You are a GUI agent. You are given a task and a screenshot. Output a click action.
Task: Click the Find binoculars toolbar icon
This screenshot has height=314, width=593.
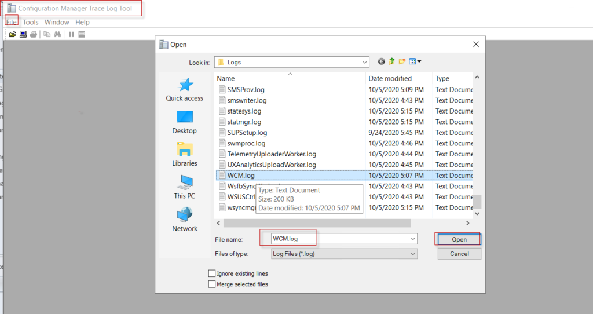57,34
